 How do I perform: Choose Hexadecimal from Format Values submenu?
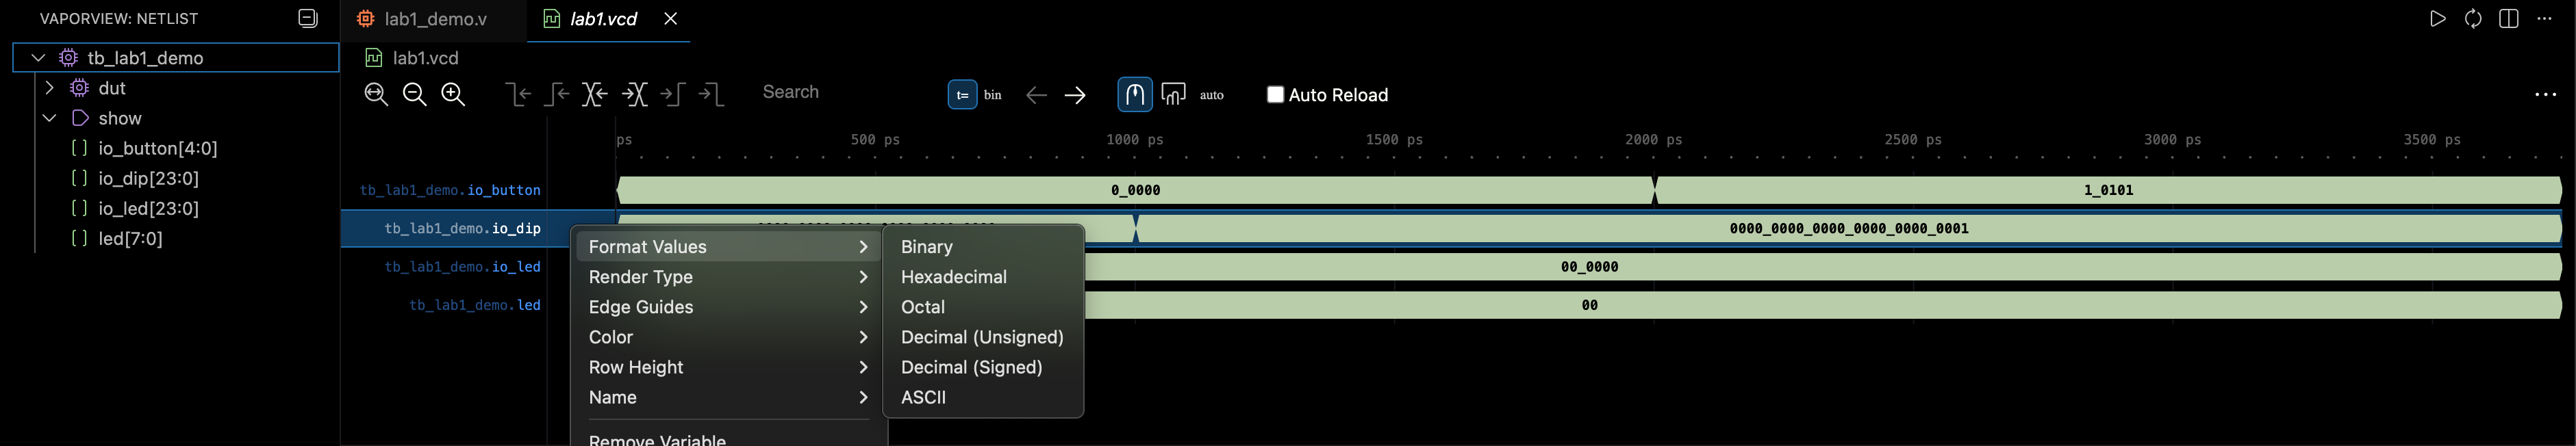point(953,277)
